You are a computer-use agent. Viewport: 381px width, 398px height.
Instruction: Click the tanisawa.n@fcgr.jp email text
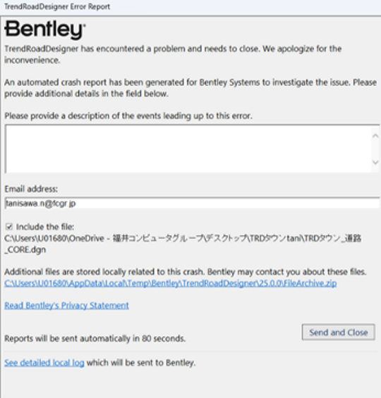(41, 204)
